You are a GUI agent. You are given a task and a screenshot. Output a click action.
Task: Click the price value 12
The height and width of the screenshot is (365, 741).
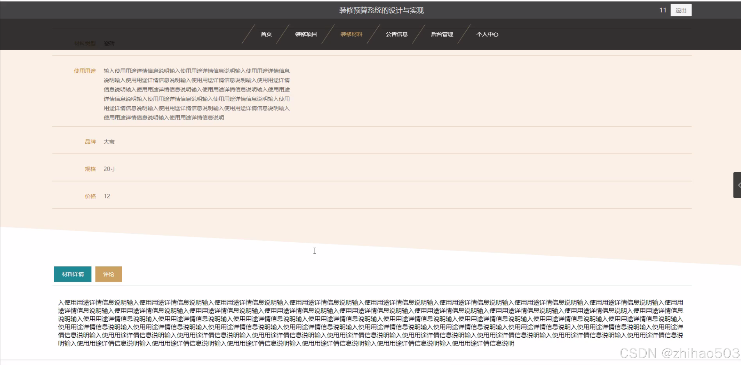[107, 196]
